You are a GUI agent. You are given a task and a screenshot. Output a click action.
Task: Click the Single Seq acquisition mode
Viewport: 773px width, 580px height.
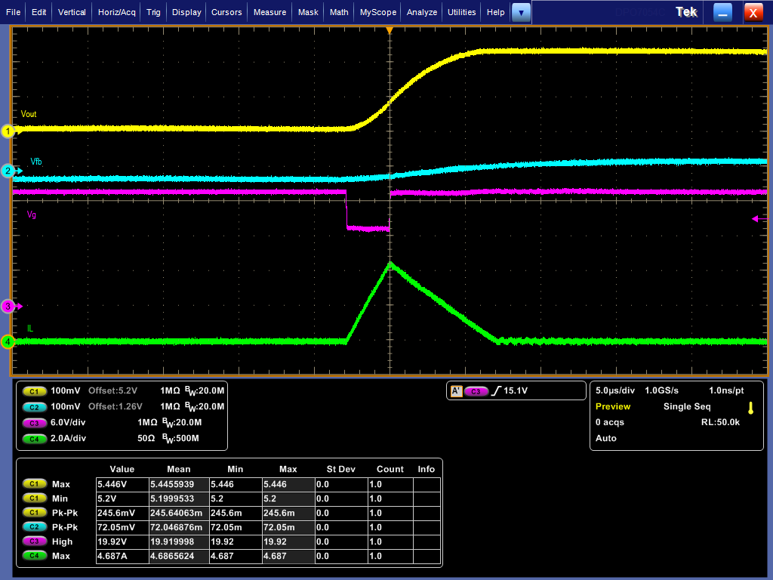coord(687,406)
